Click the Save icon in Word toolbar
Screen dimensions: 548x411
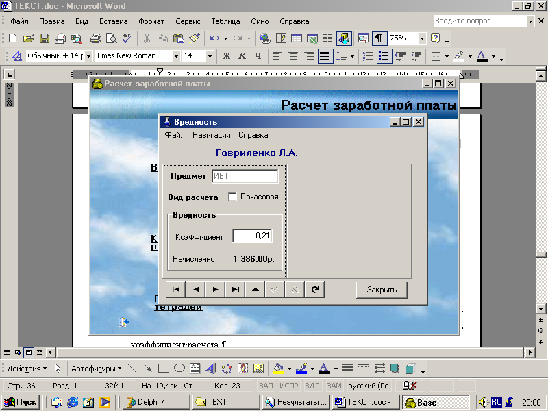tap(44, 38)
